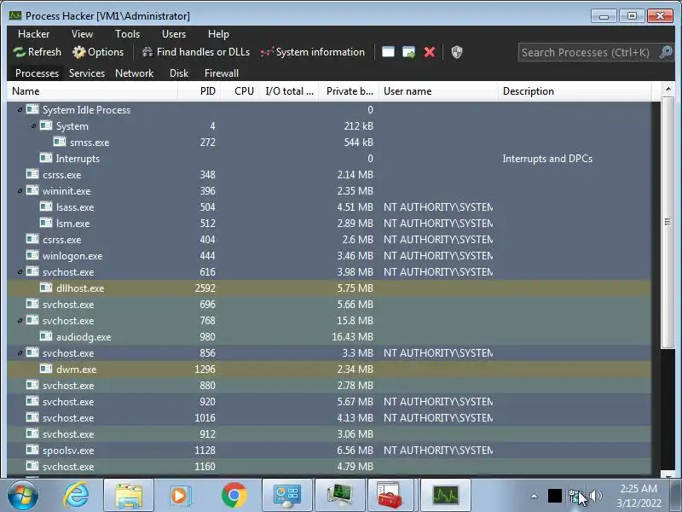Select the audiodg.exe process
682x512 pixels.
(329, 336)
